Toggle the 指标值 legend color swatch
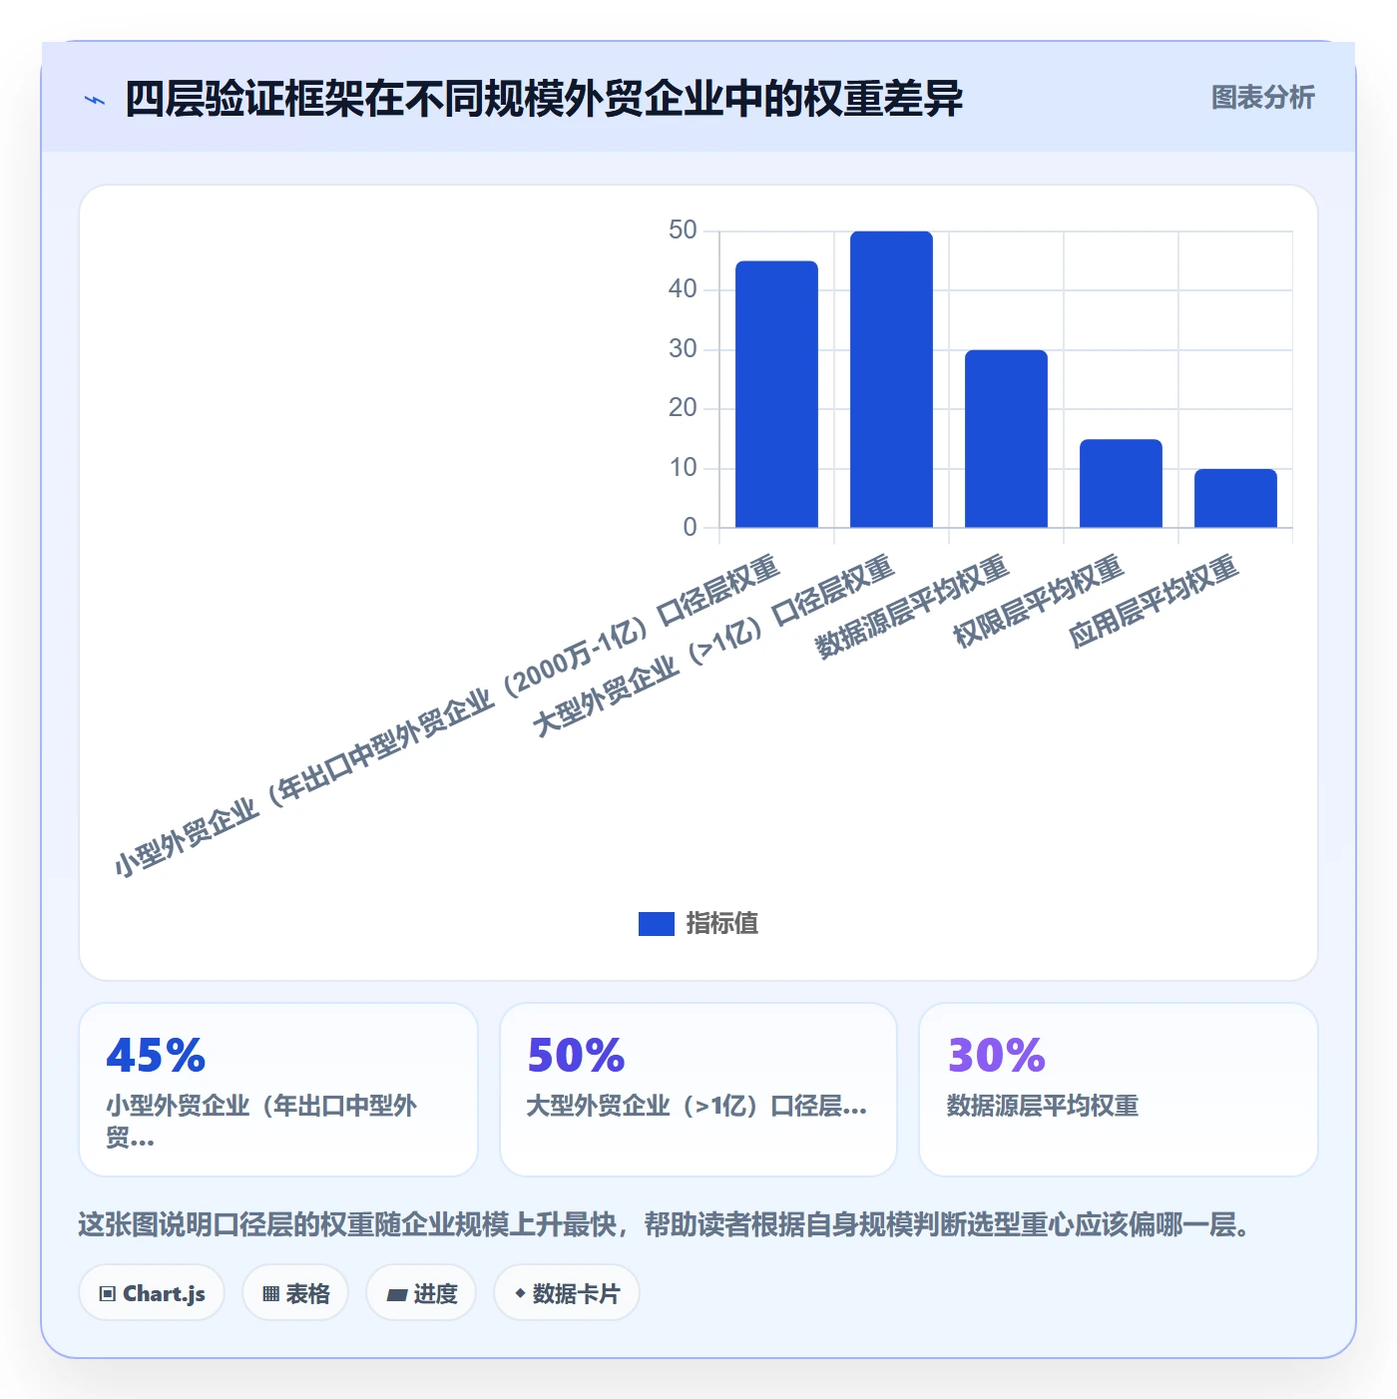Image resolution: width=1397 pixels, height=1399 pixels. pyautogui.click(x=656, y=924)
